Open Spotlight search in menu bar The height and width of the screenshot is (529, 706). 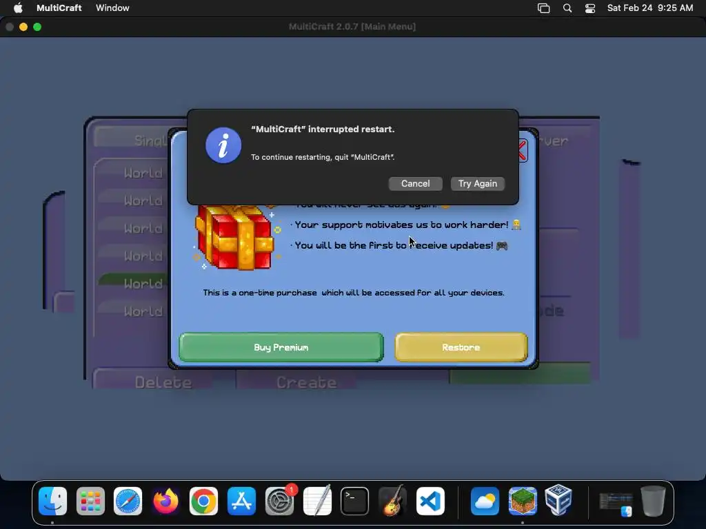567,8
